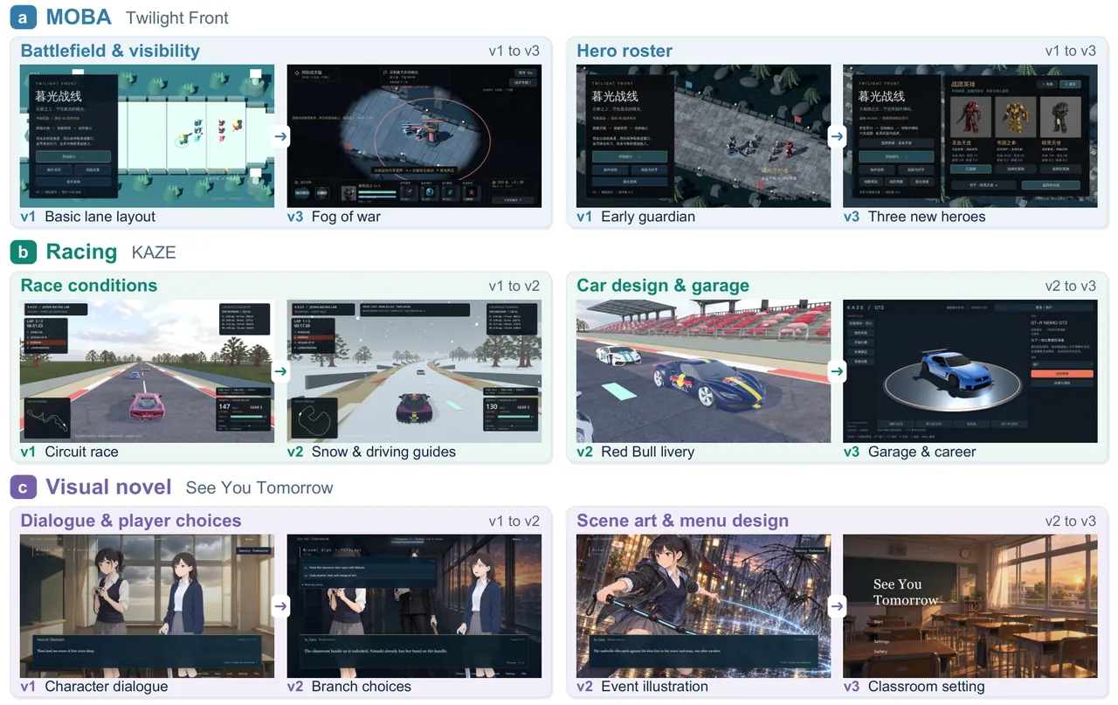
Task: Choose Settings in the See You Tomorrow menu
Action: [881, 641]
